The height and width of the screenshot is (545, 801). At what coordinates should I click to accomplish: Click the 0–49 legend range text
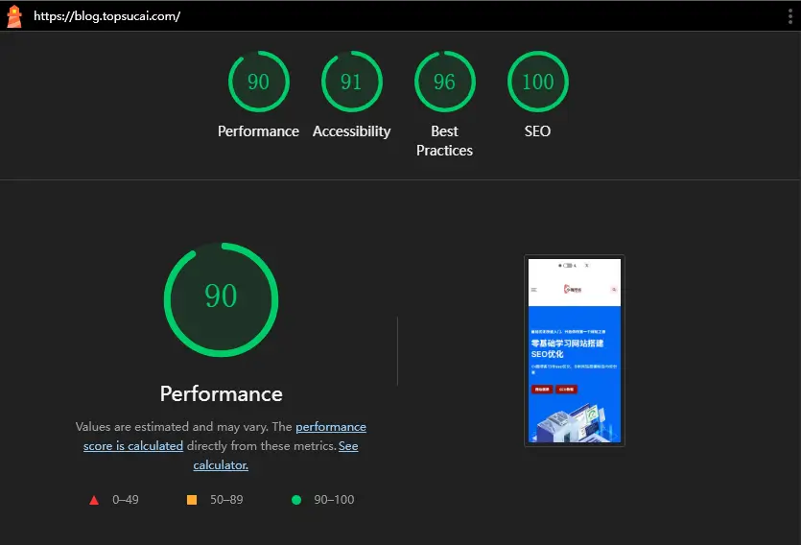click(x=125, y=500)
